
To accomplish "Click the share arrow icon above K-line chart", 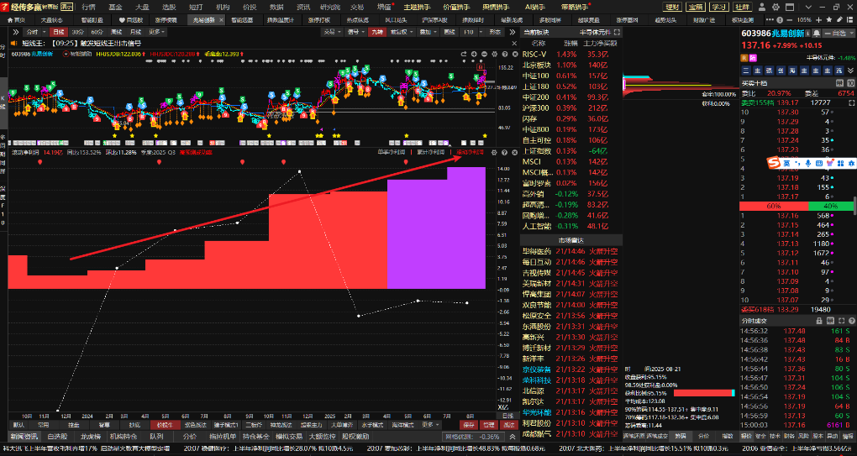I will 464,54.
